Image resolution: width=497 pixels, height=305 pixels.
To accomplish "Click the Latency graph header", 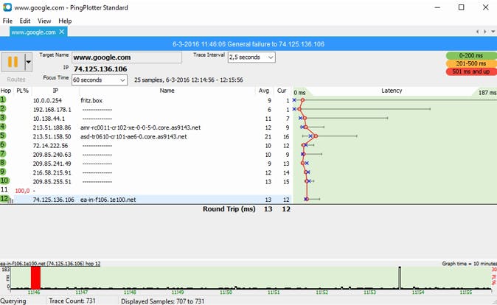I will click(x=392, y=91).
